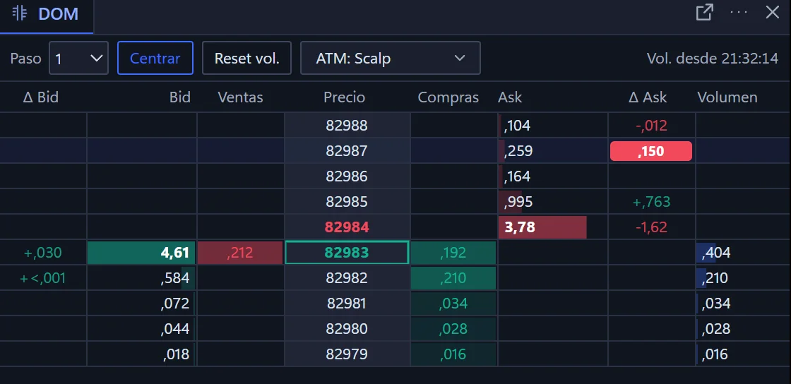Click best ask size 3,78

coord(520,227)
